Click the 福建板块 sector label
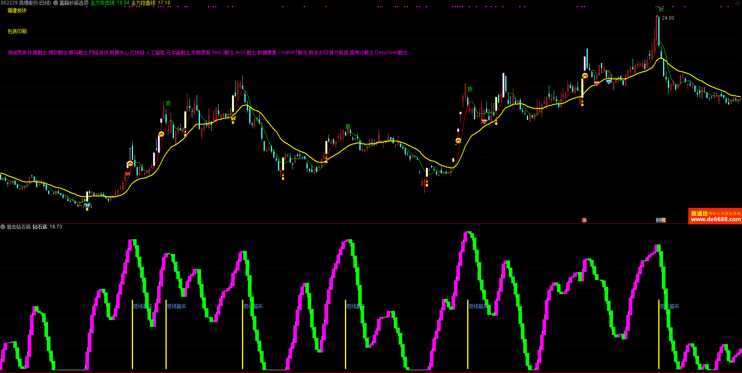Viewport: 742px width, 373px height. 17,11
